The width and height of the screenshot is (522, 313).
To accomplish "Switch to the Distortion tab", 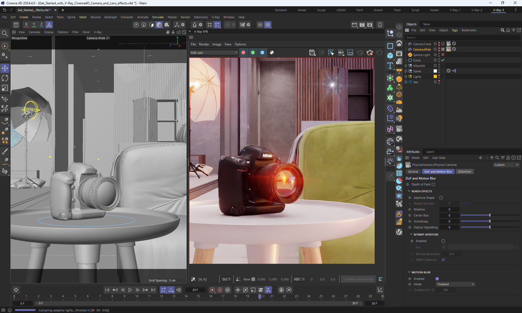I will pos(464,172).
